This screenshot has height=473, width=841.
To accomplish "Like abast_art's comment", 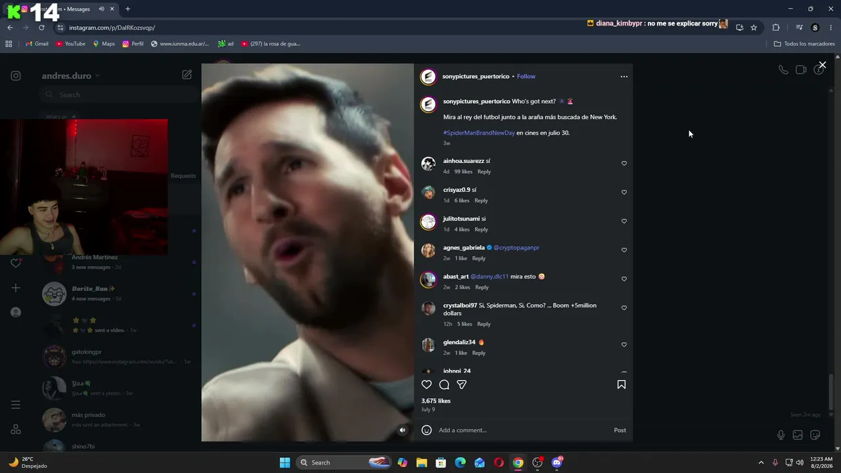I will 624,279.
